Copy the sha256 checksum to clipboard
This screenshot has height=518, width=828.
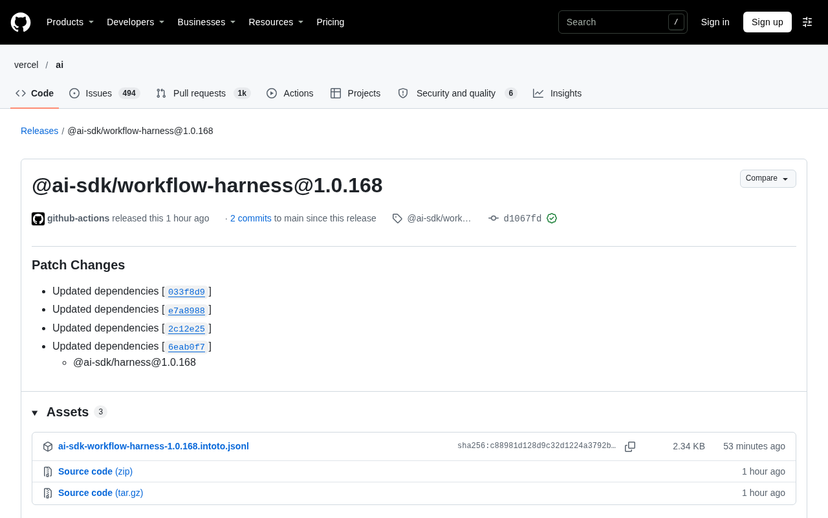click(x=630, y=447)
